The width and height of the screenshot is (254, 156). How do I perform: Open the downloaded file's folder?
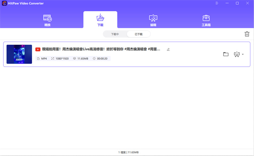coord(226,54)
